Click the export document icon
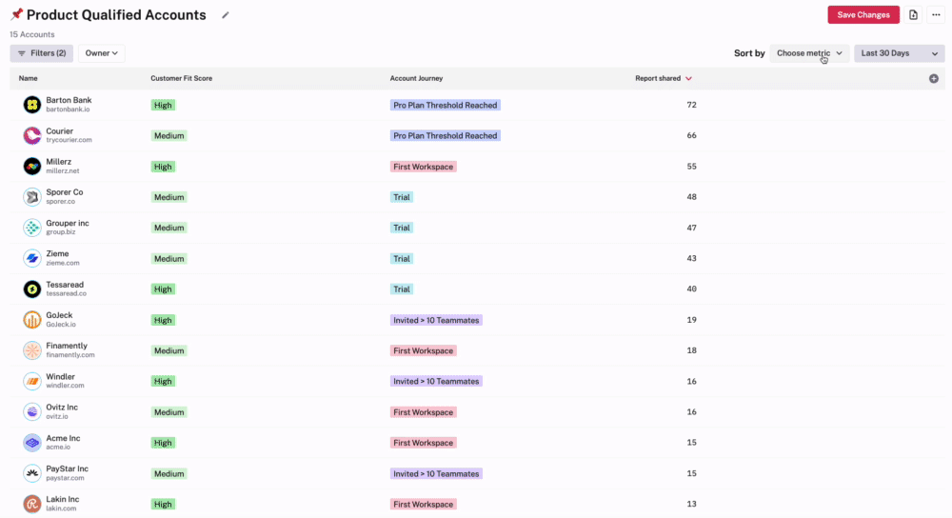The width and height of the screenshot is (952, 518). pyautogui.click(x=913, y=15)
